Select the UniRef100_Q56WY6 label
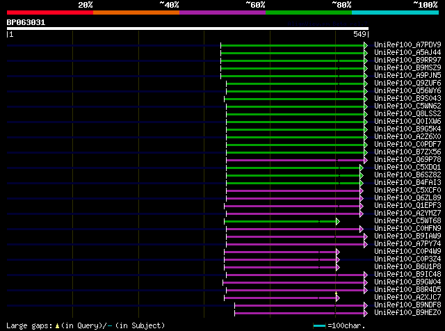Viewport: 445px width, 331px height. pyautogui.click(x=407, y=91)
